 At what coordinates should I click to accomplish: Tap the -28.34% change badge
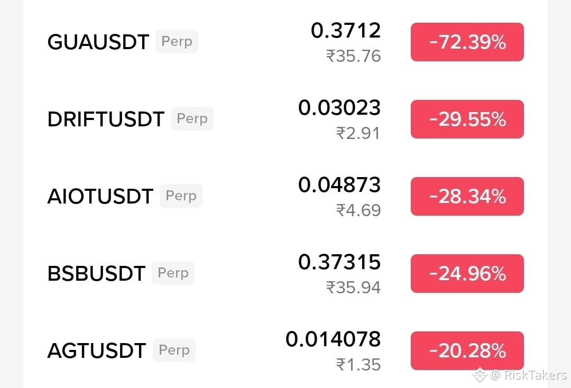467,196
